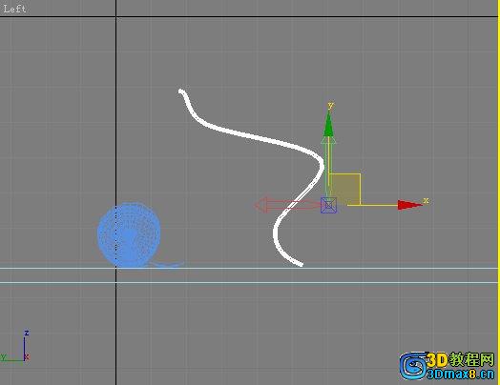Click the Left viewport label
The image size is (500, 385).
coord(14,9)
